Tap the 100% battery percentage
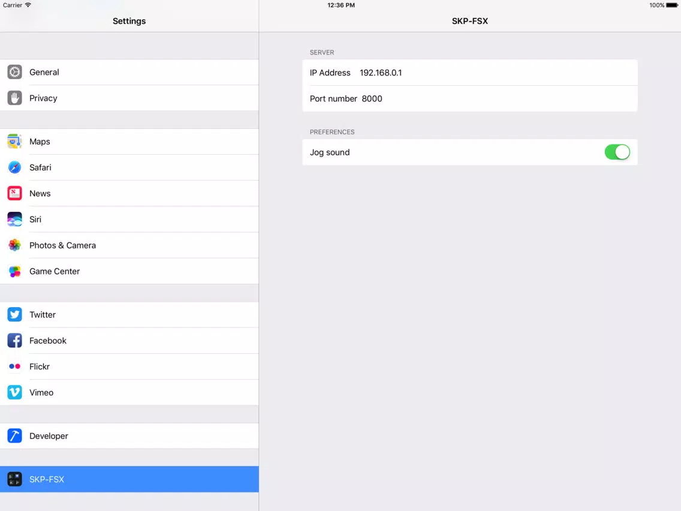Image resolution: width=681 pixels, height=511 pixels. [656, 5]
